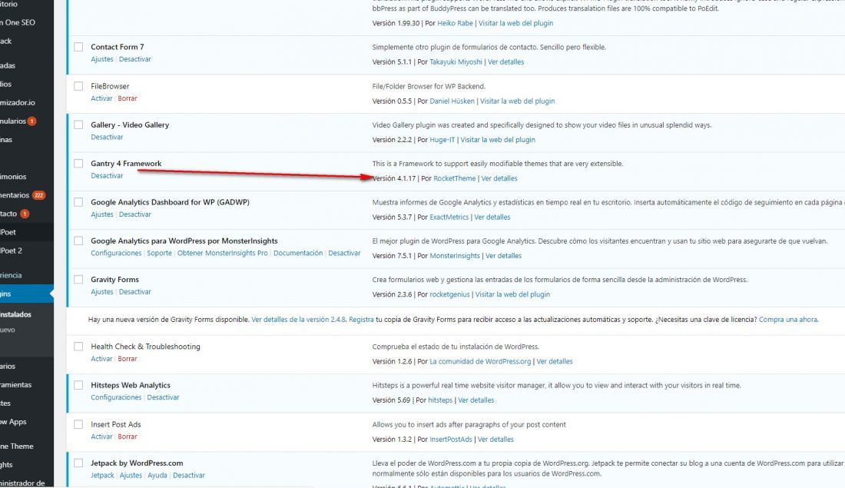View details for Contact Form 7
The image size is (845, 488).
(505, 62)
